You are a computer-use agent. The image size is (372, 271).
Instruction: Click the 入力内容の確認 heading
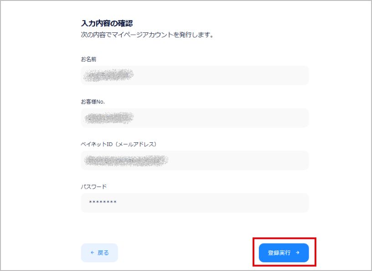(x=107, y=23)
